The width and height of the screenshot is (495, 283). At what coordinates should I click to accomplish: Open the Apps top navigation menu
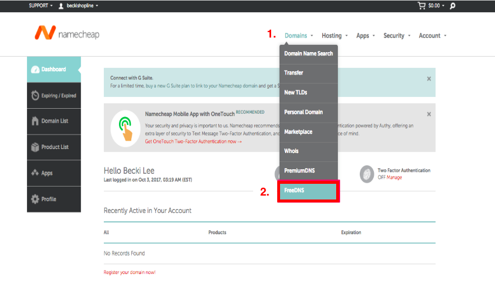pyautogui.click(x=365, y=36)
